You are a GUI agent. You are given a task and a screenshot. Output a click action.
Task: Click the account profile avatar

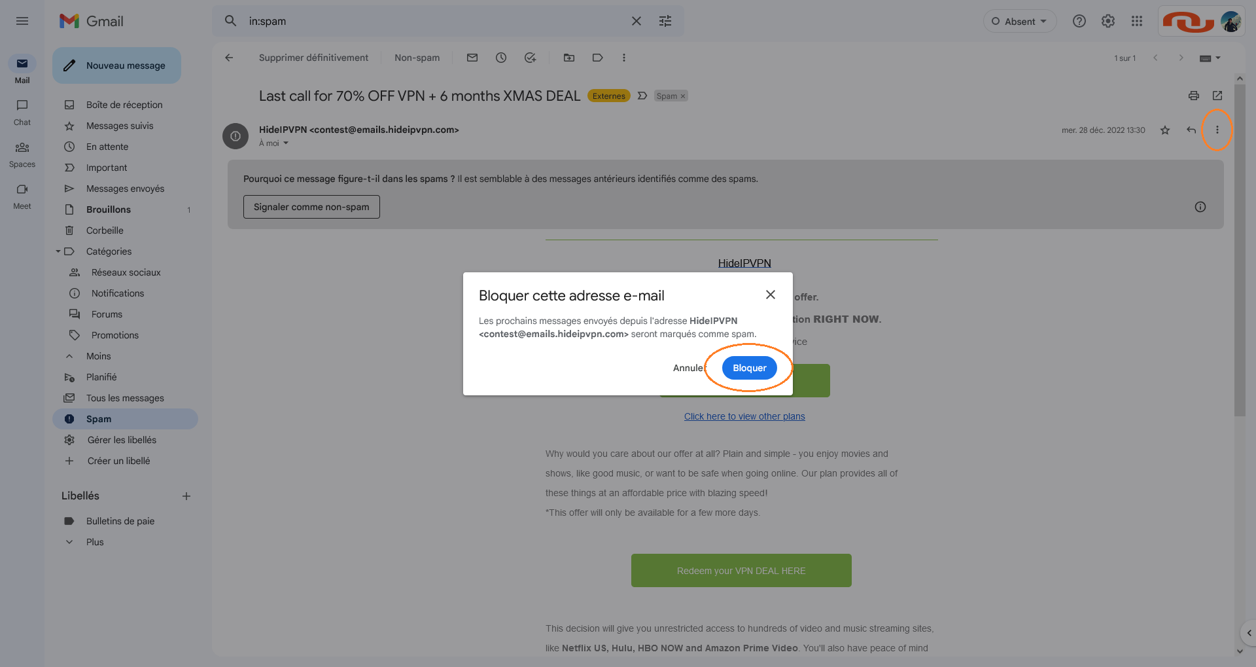(x=1230, y=21)
